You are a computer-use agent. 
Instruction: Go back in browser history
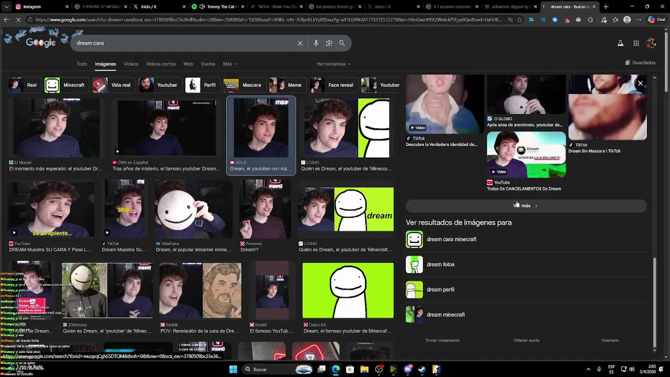pos(6,20)
